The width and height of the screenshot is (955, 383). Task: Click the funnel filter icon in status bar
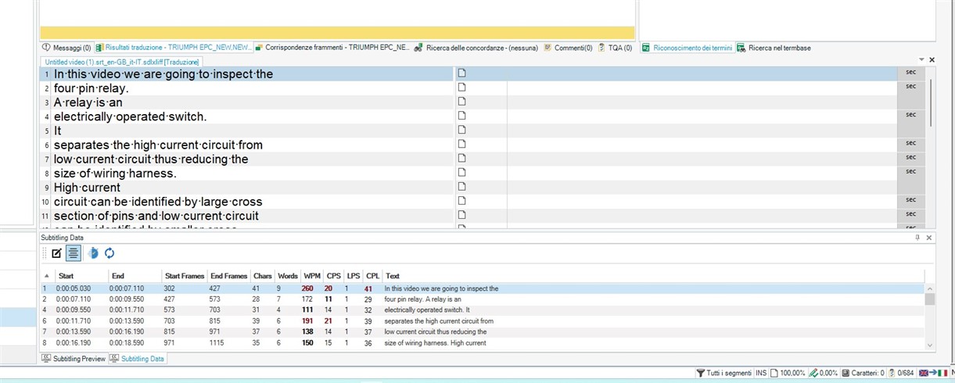point(700,374)
